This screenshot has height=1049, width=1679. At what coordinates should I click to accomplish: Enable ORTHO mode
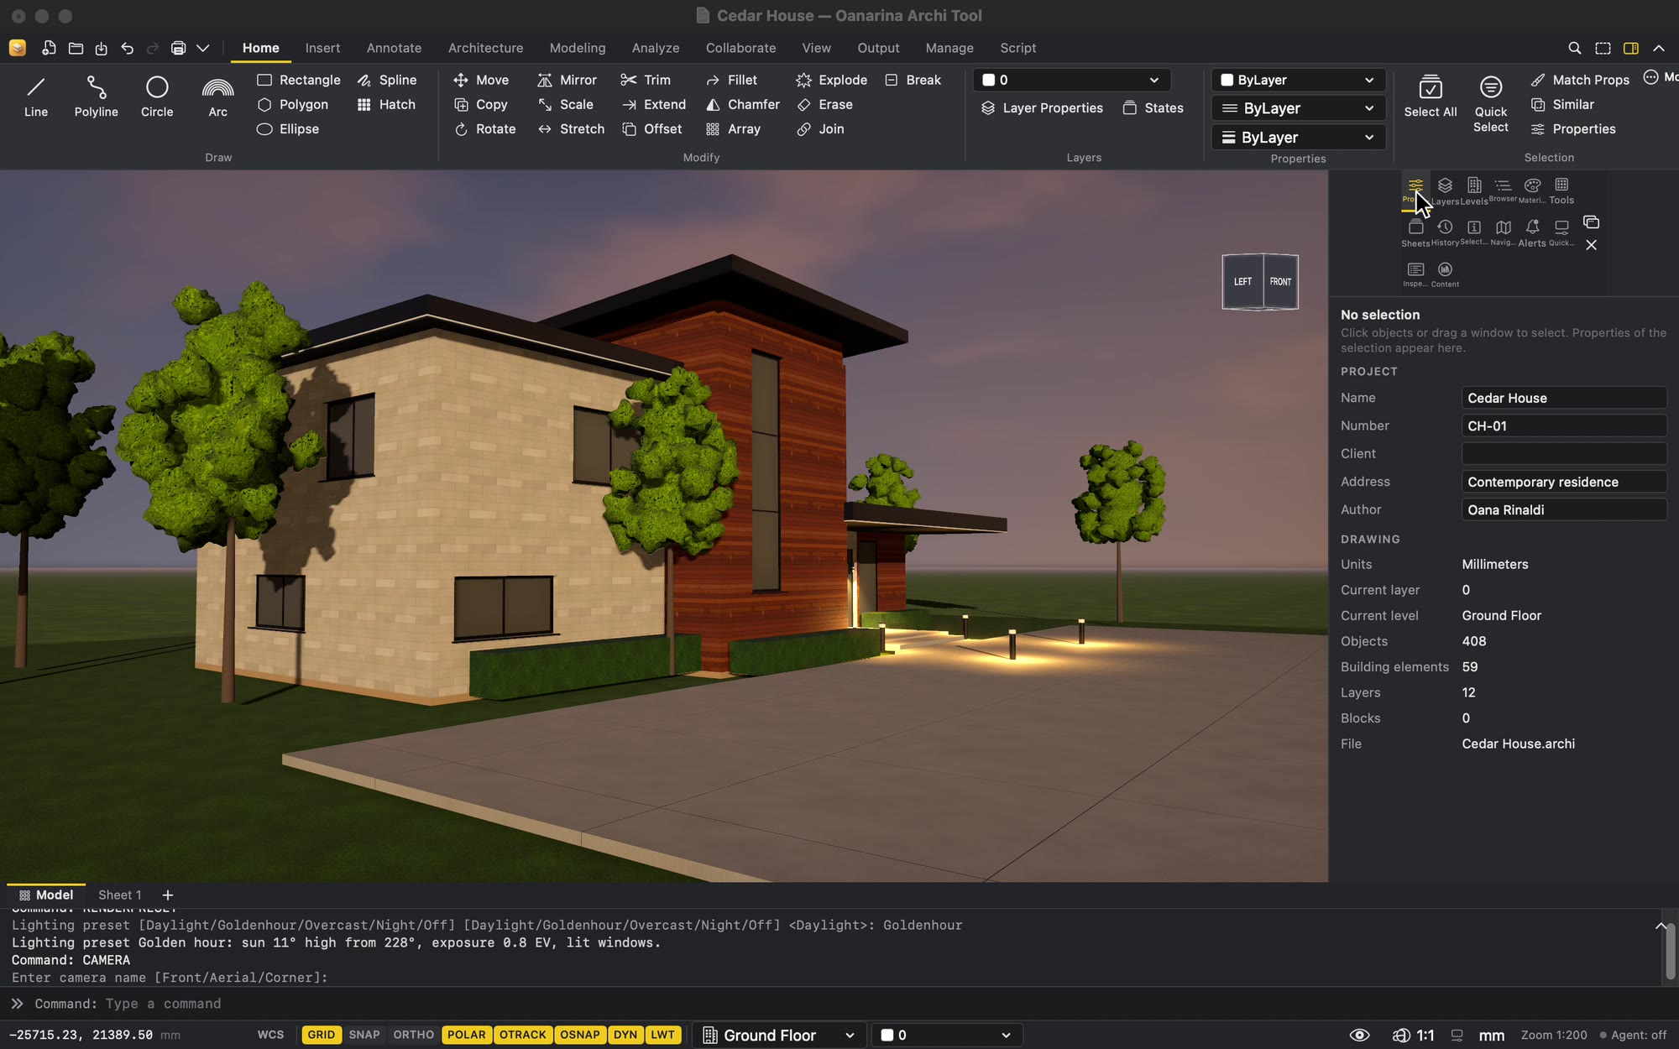(x=413, y=1035)
